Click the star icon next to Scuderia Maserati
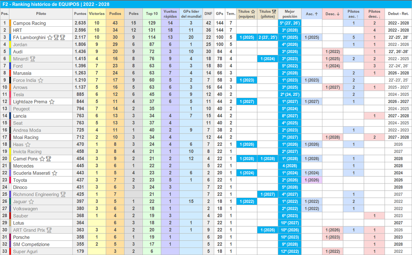 point(55,173)
